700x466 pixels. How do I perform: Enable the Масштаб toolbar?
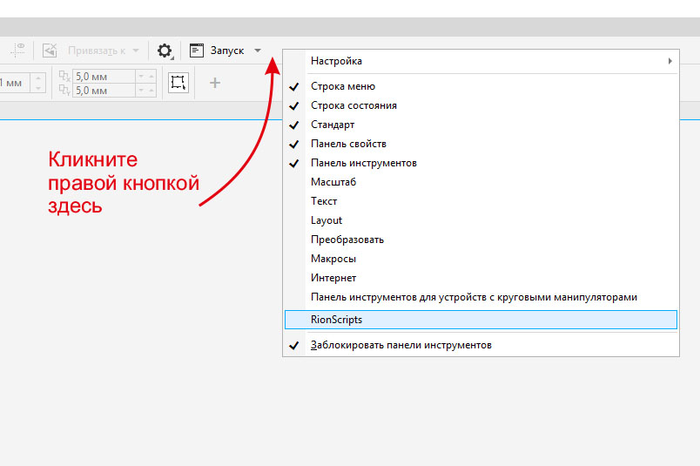pyautogui.click(x=481, y=182)
